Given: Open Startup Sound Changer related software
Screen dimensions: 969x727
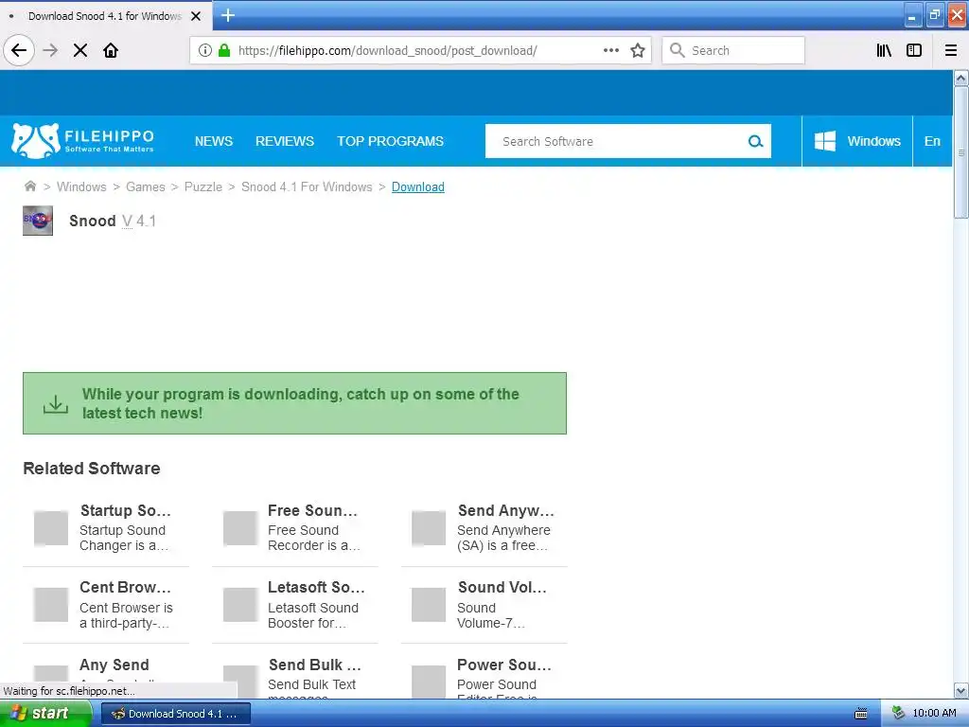Looking at the screenshot, I should (x=106, y=527).
